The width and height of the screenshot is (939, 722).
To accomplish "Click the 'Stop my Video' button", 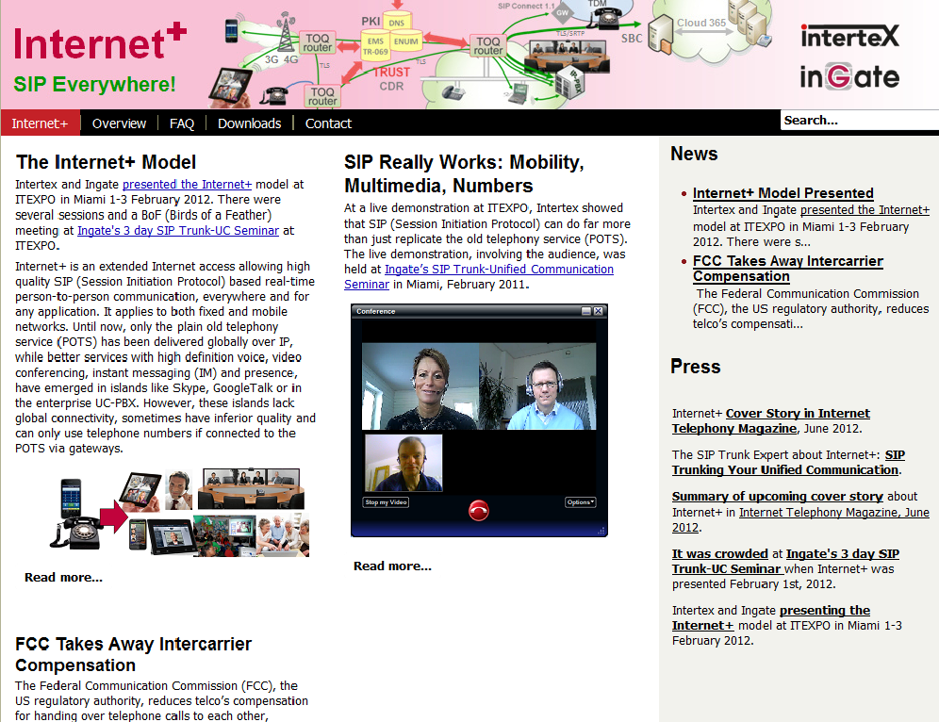I will click(387, 502).
